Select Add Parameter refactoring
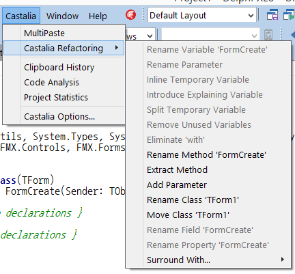Screen dimensions: 295x274 click(208, 185)
